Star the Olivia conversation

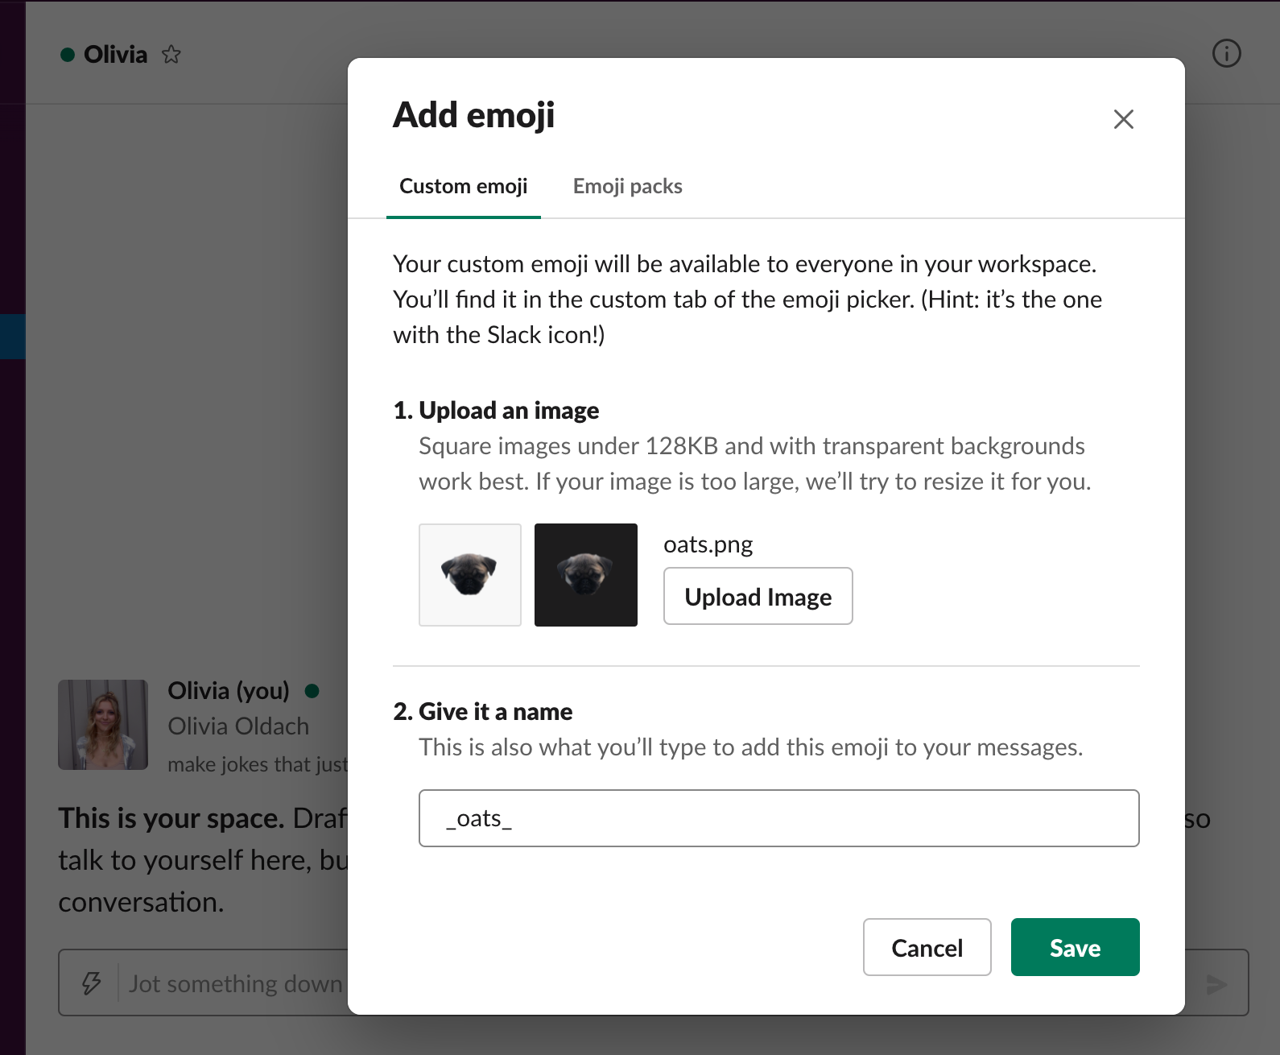[x=171, y=55]
